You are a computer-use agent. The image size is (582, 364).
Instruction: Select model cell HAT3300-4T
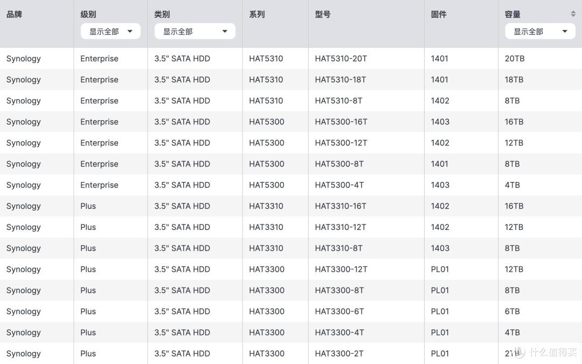(x=339, y=333)
